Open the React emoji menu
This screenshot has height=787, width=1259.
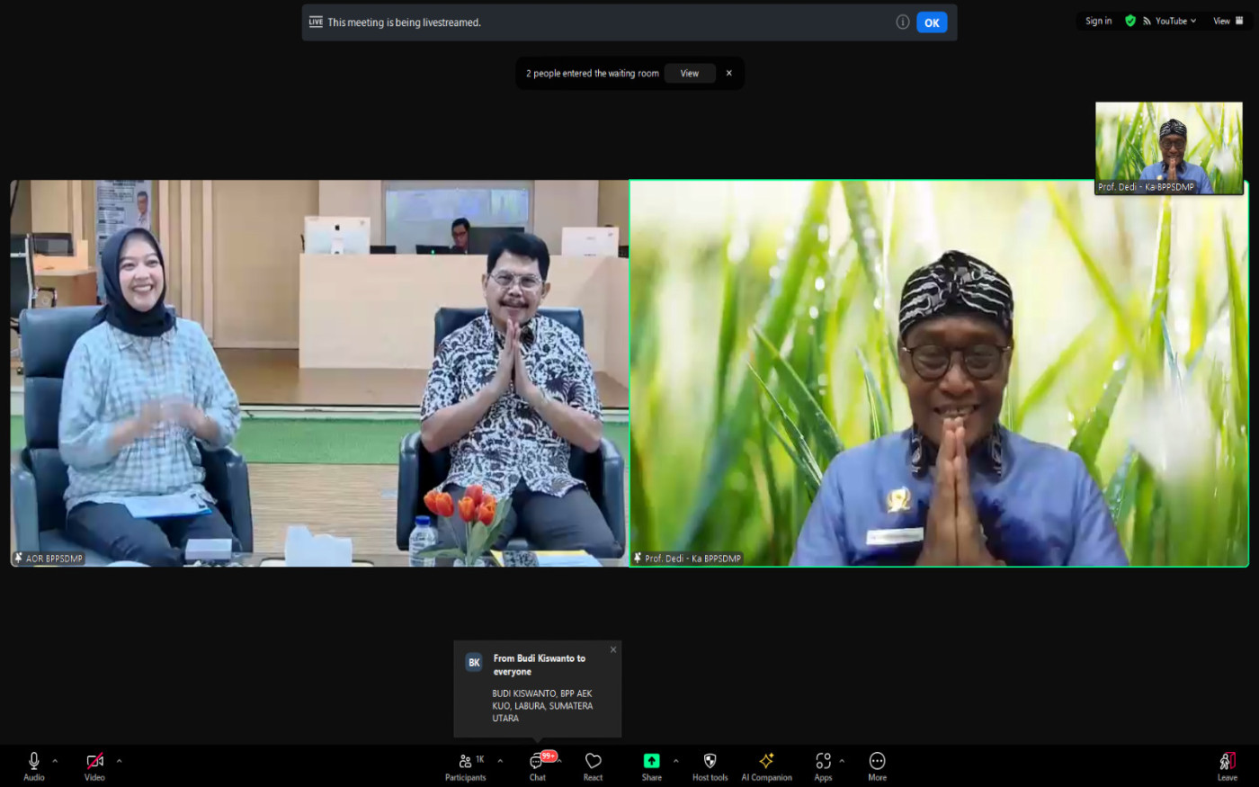coord(593,765)
